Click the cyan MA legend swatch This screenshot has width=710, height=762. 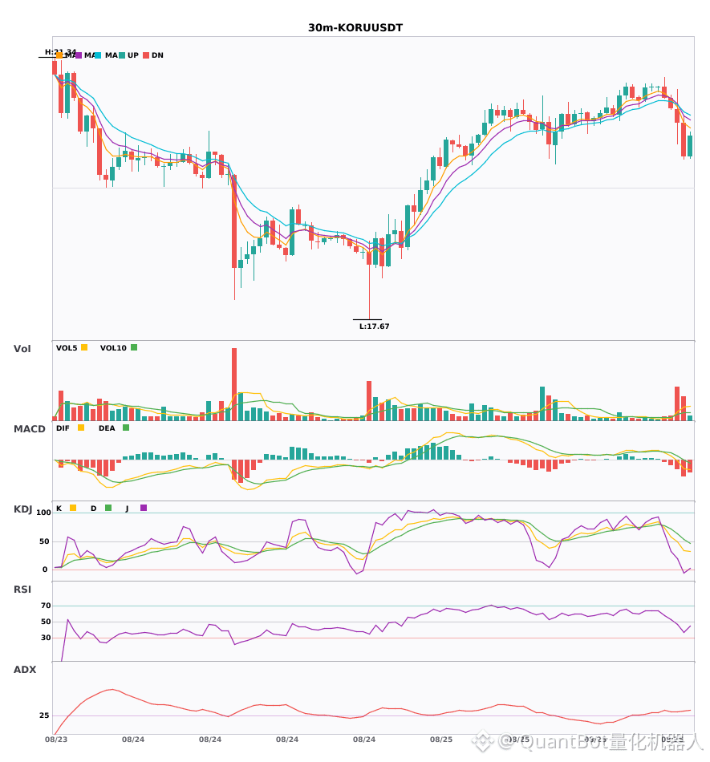pyautogui.click(x=98, y=55)
